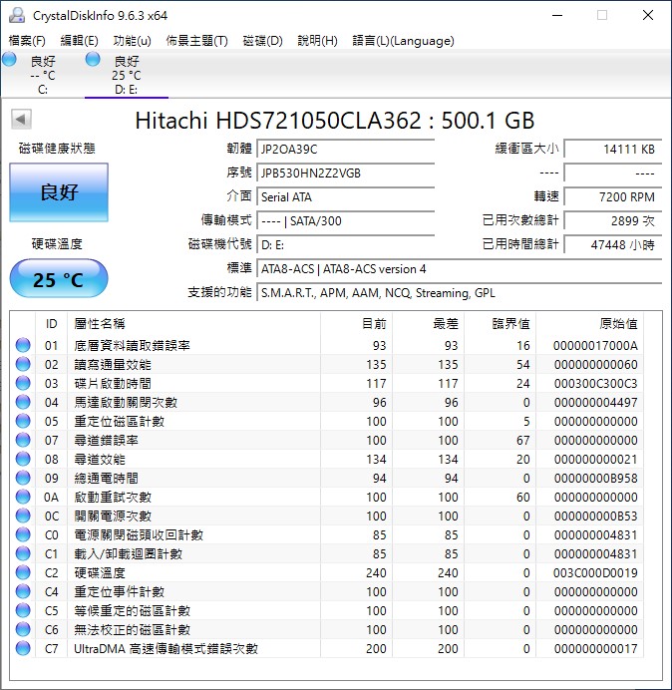Click the ID column header
The height and width of the screenshot is (690, 672).
[x=51, y=324]
